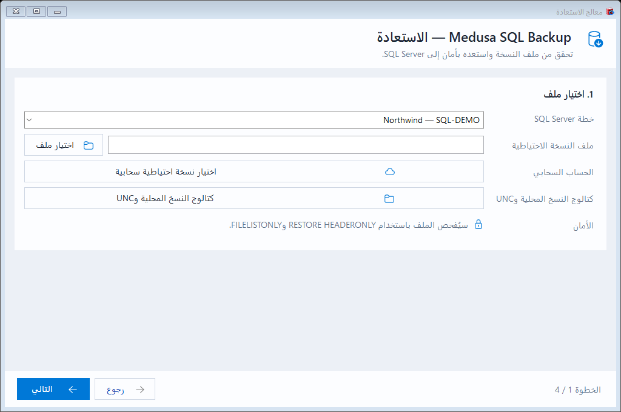Click the heading 1. اختيار ملف
This screenshot has width=621, height=412.
pyautogui.click(x=568, y=94)
